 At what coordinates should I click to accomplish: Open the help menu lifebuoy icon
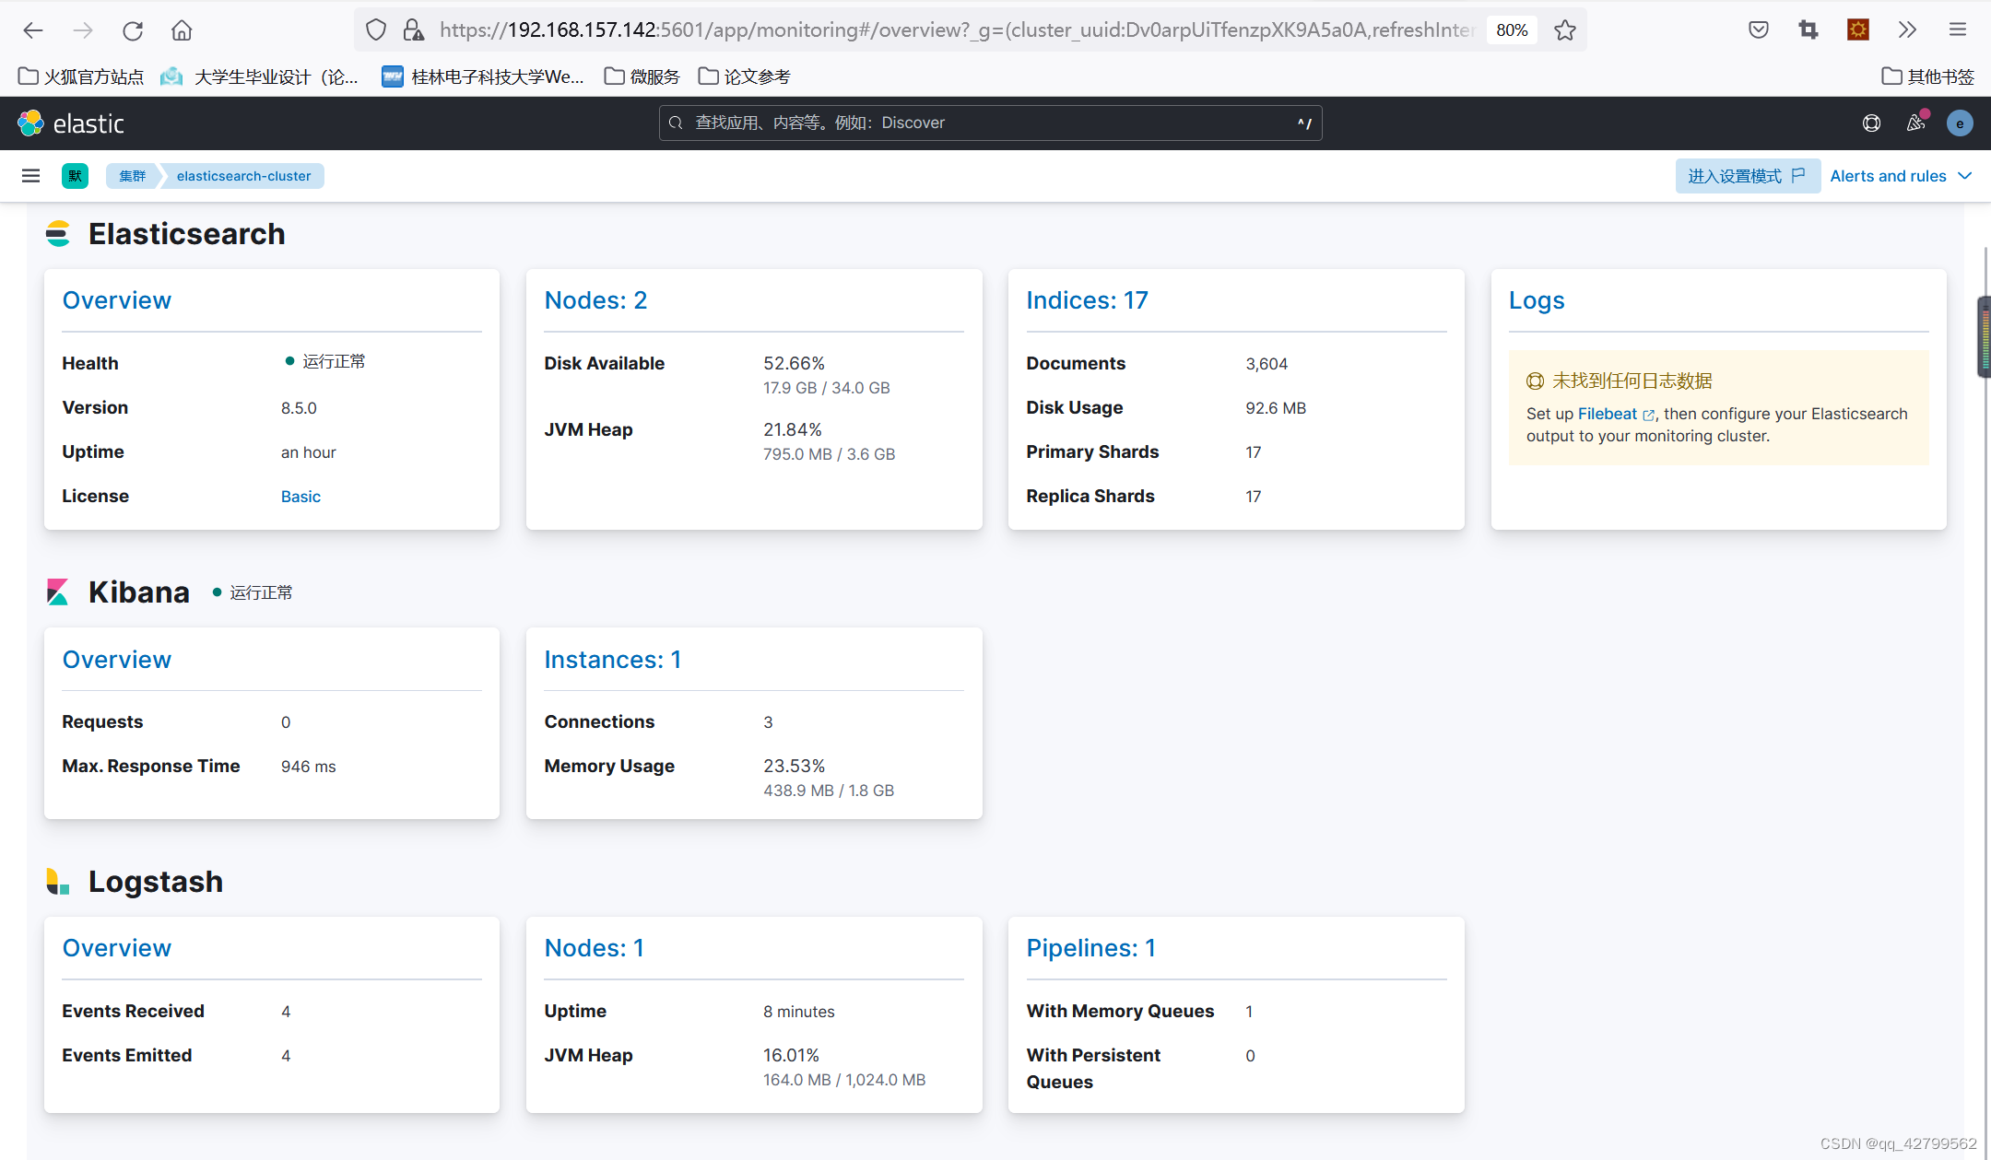pos(1871,123)
